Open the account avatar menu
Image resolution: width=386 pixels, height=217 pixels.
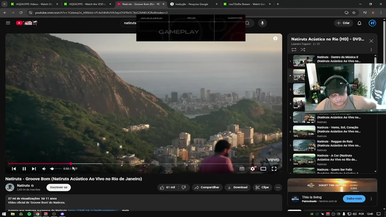coord(372,23)
